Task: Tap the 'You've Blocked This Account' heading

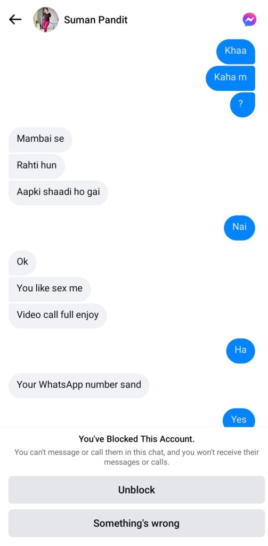Action: point(136,439)
